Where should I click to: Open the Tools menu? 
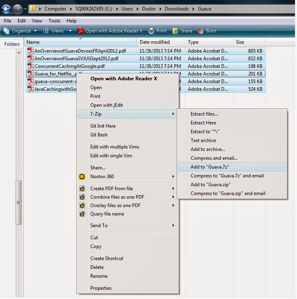click(54, 21)
